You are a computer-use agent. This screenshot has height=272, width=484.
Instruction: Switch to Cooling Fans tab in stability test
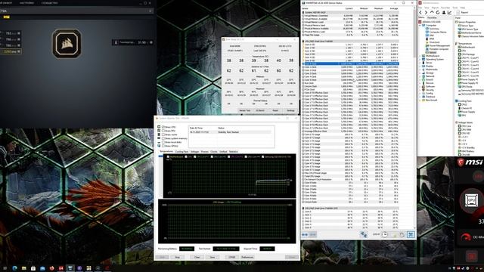181,152
